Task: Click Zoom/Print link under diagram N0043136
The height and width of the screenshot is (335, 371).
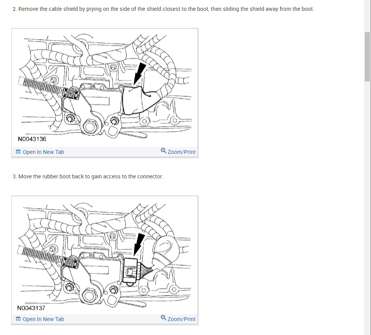Action: pyautogui.click(x=178, y=152)
